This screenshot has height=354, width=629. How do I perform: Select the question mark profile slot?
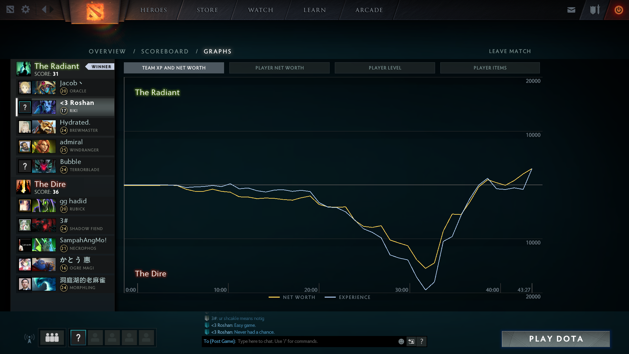[78, 338]
